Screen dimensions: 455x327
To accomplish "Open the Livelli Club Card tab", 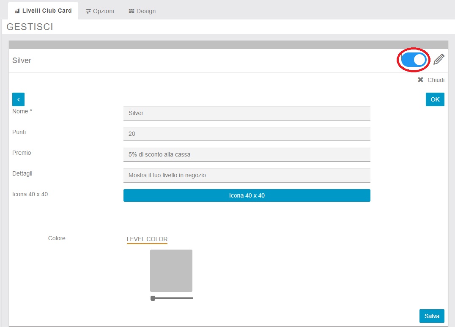I will pyautogui.click(x=43, y=11).
